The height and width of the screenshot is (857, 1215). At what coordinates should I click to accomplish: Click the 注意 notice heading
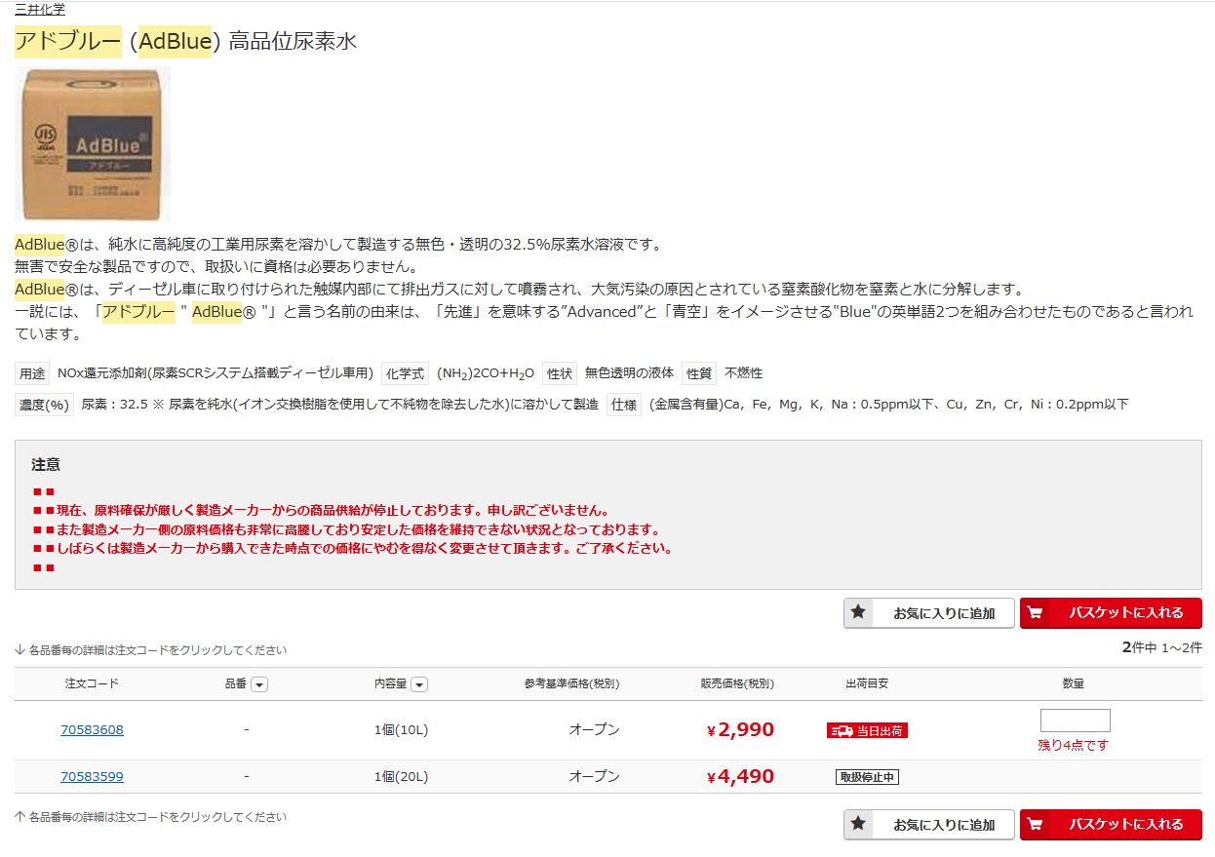pos(46,465)
